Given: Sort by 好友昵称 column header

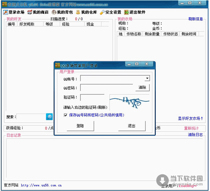Looking at the screenshot, I should click(x=30, y=24).
